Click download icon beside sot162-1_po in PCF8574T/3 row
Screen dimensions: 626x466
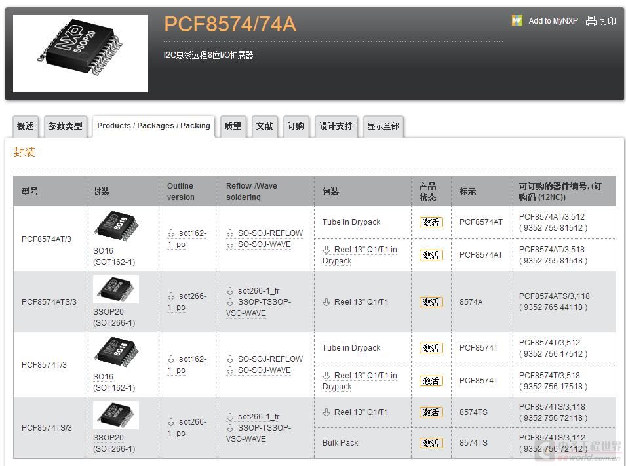click(171, 359)
